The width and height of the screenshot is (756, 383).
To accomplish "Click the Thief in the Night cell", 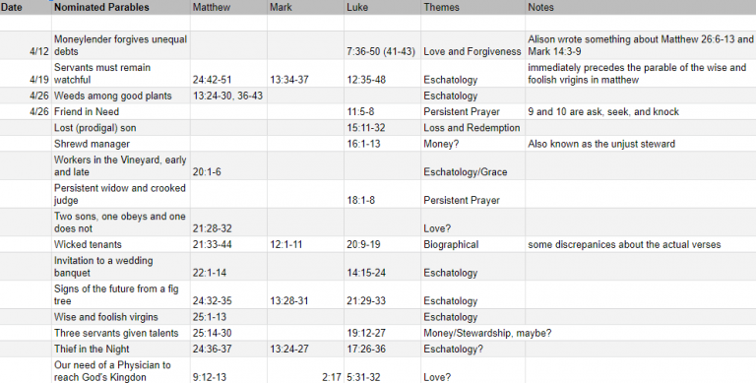I will pyautogui.click(x=120, y=349).
